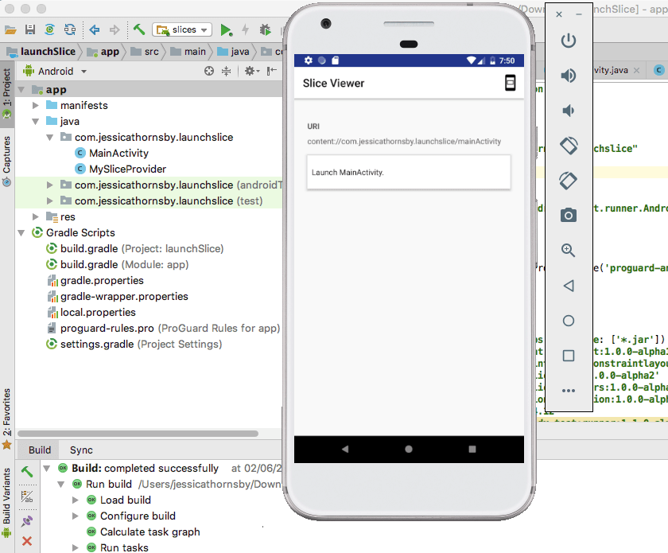Apply changes with the lightning bolt icon
This screenshot has width=668, height=553.
pos(246,29)
